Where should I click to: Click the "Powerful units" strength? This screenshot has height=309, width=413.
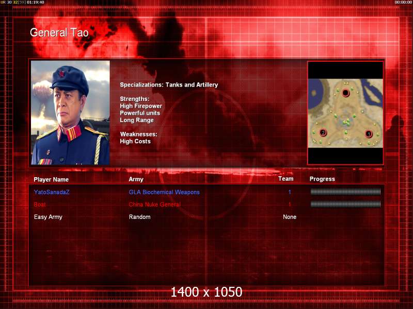pyautogui.click(x=140, y=113)
